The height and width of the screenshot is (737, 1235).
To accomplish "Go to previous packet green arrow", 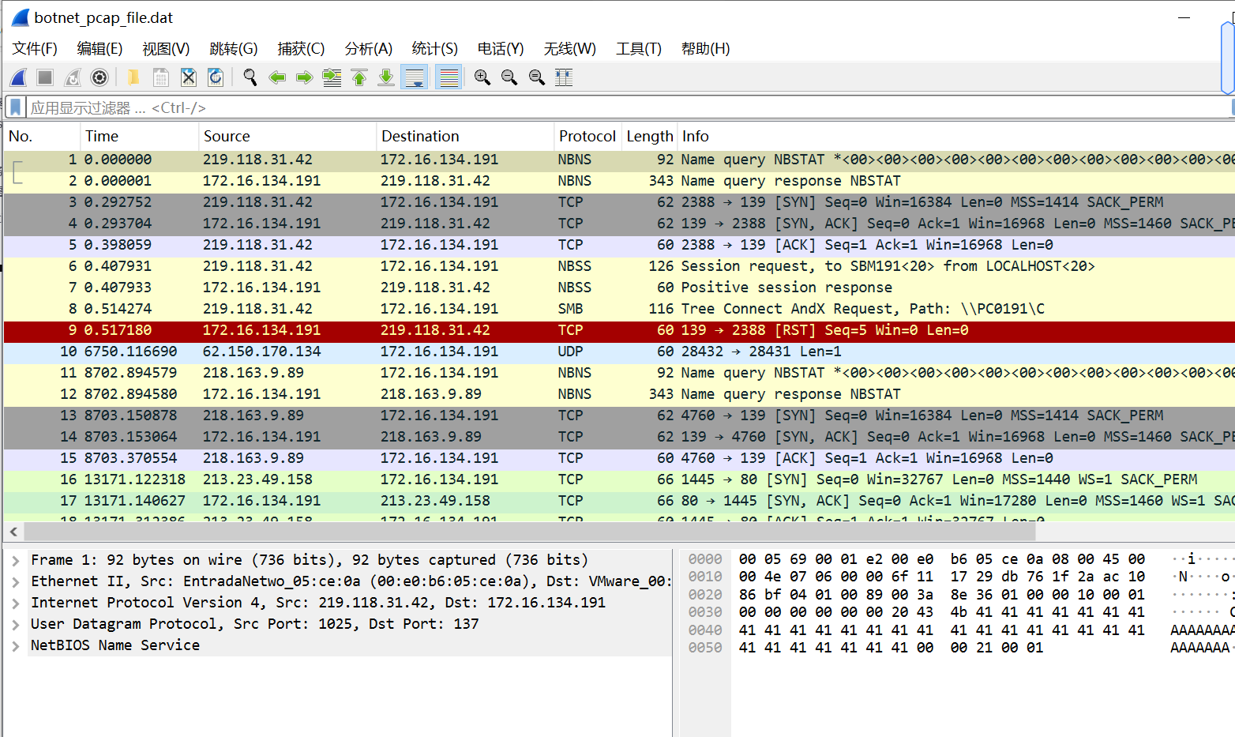I will pyautogui.click(x=277, y=77).
